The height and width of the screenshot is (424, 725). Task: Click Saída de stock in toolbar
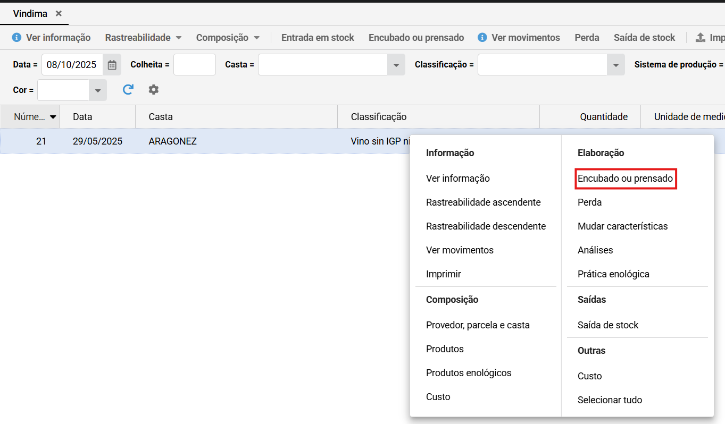point(644,38)
